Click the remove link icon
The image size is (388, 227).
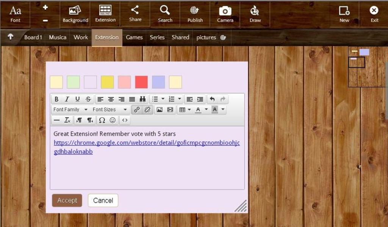(148, 110)
